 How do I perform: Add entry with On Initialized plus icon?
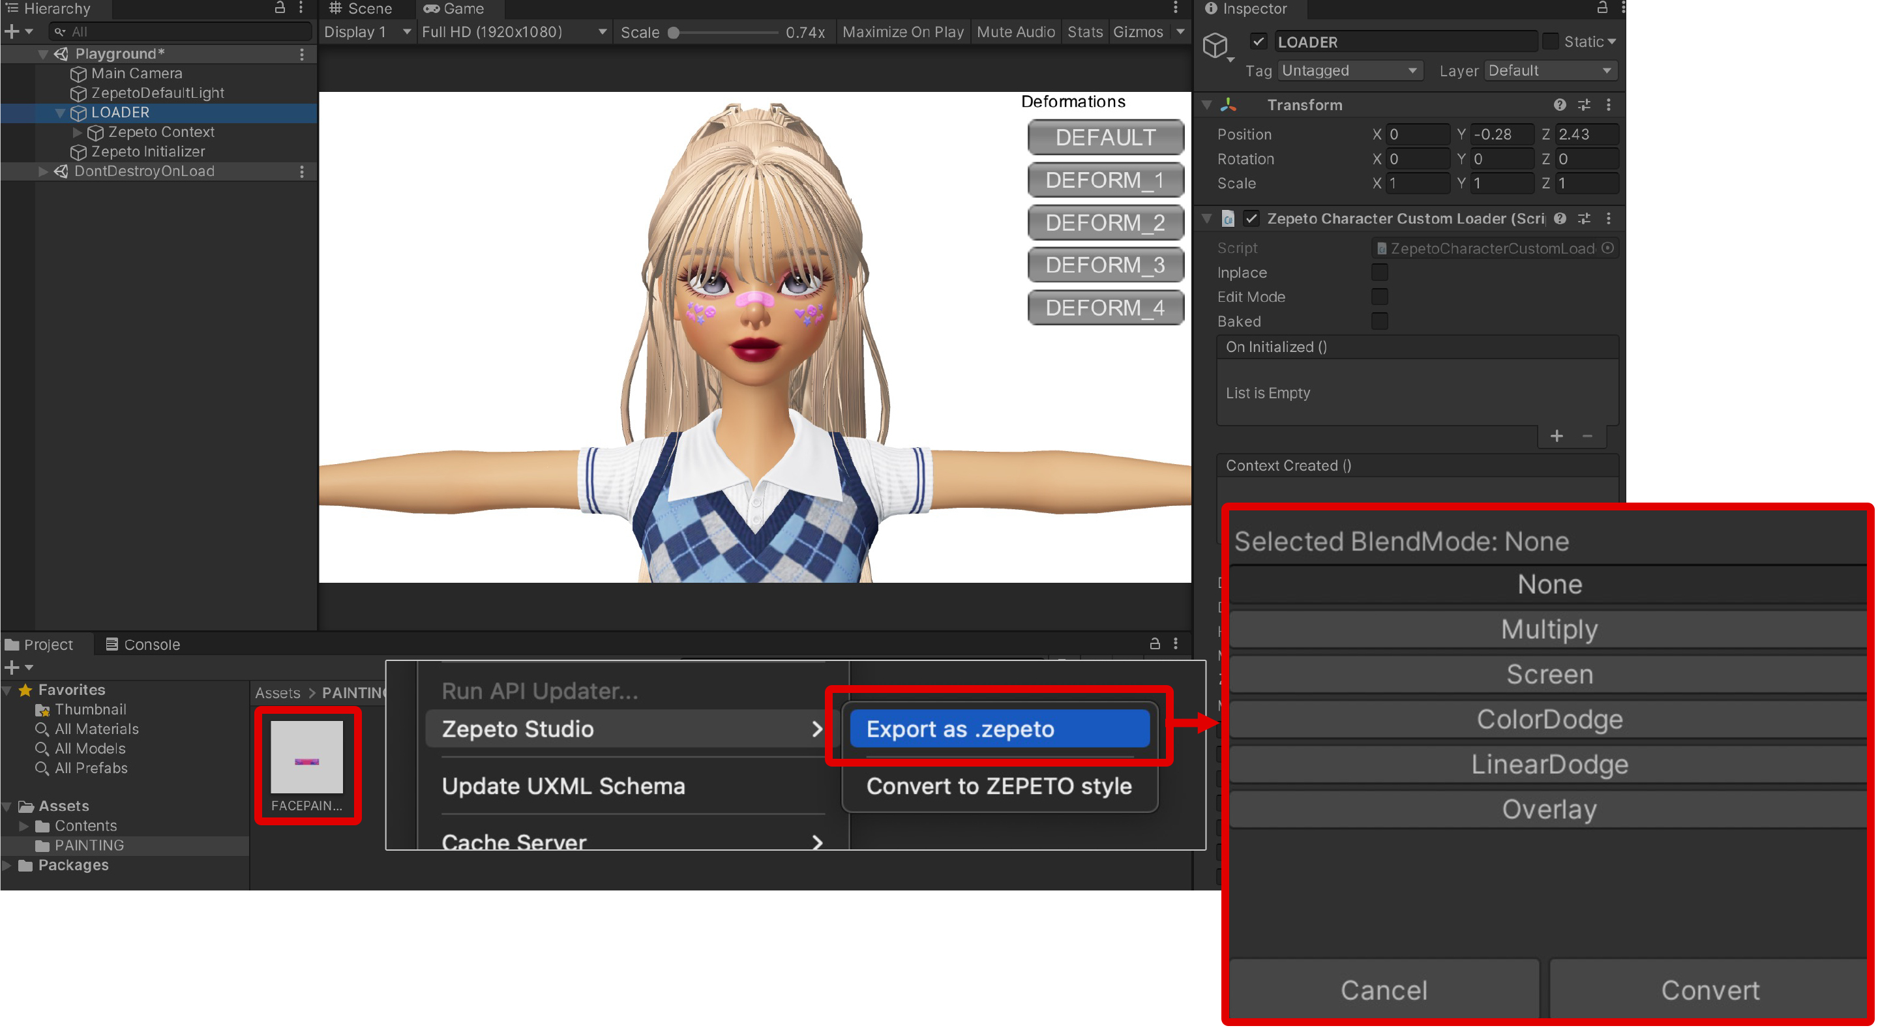[x=1557, y=435]
